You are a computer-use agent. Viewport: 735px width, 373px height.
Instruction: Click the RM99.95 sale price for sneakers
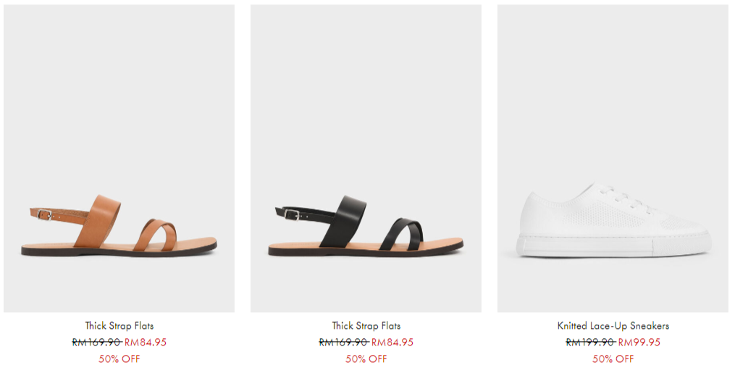click(639, 342)
